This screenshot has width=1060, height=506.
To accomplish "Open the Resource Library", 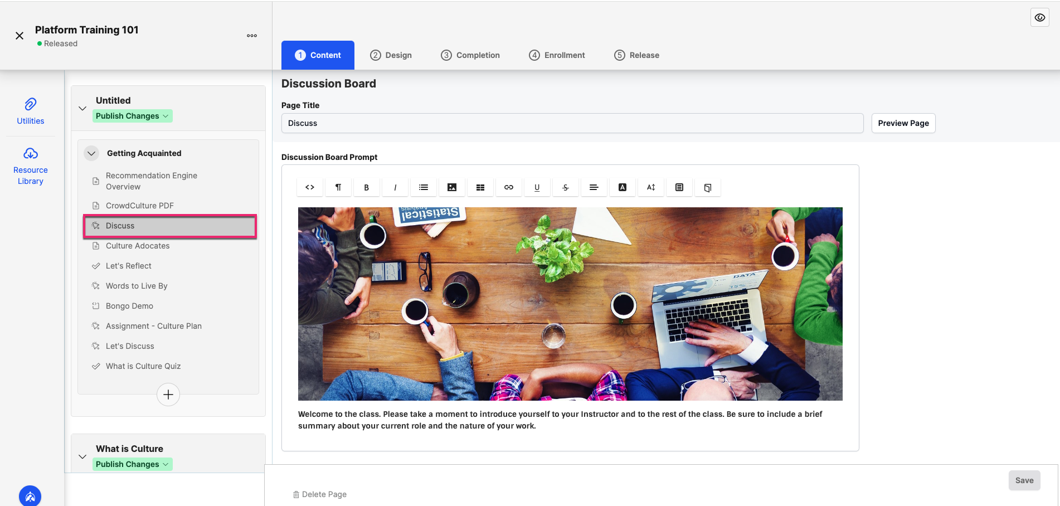I will coord(30,164).
